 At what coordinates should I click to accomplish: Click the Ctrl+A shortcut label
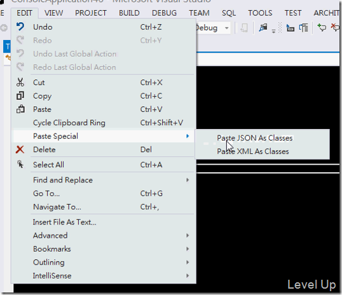click(x=151, y=165)
